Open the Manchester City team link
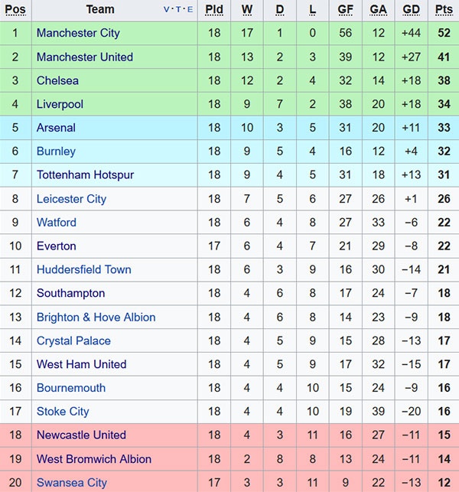459x492 pixels. pyautogui.click(x=78, y=33)
